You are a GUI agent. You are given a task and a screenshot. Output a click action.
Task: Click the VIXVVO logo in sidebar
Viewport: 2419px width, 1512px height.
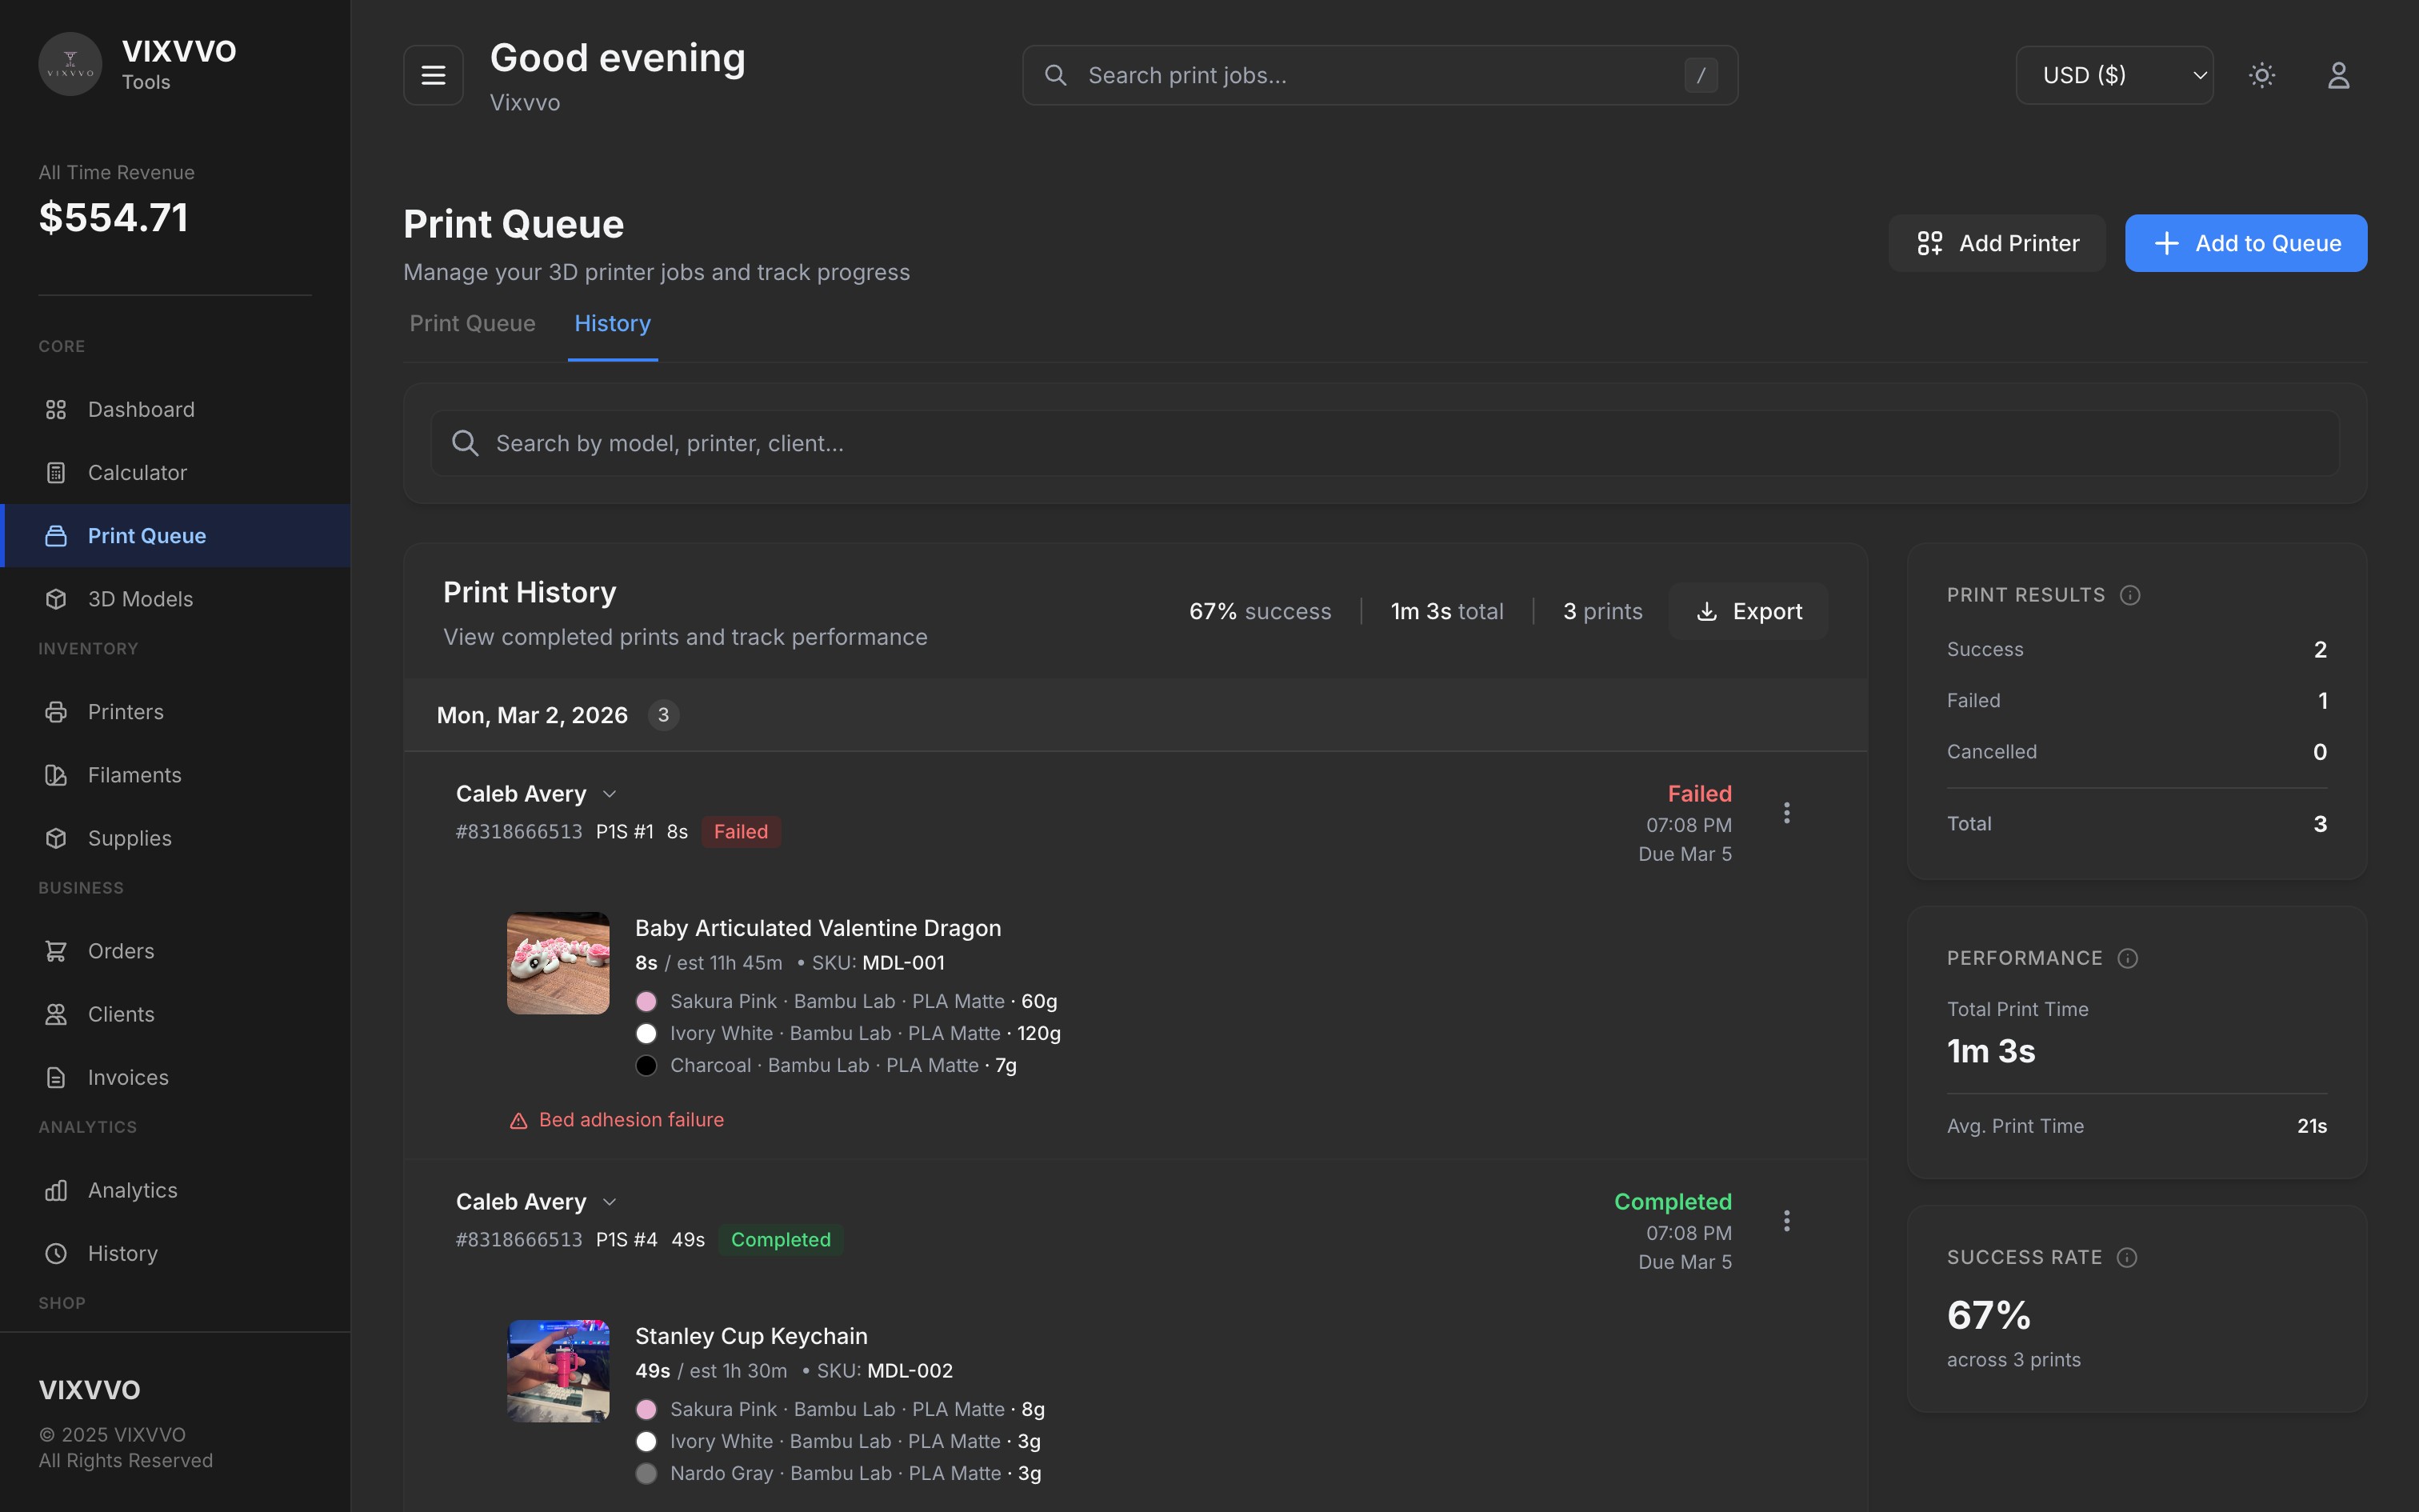(x=70, y=65)
